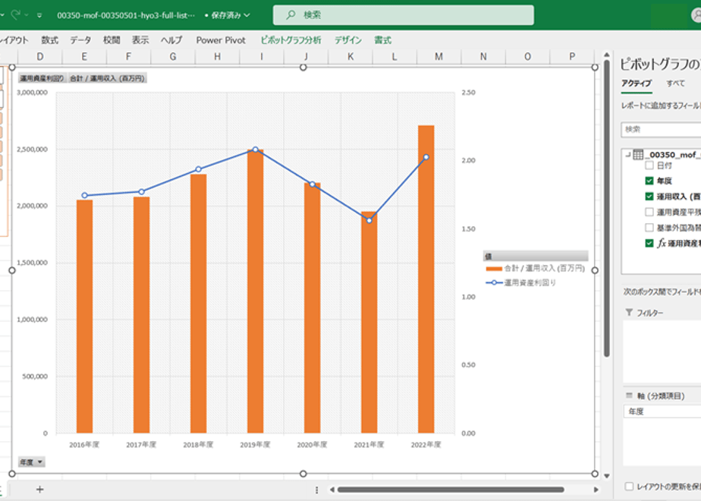Screen dimensions: 701x501
Task: Open the ピボットグラフ分析 ribbon tab
Action: tap(291, 39)
